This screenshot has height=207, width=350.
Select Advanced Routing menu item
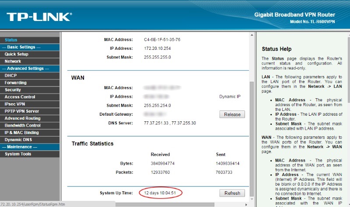pyautogui.click(x=23, y=118)
